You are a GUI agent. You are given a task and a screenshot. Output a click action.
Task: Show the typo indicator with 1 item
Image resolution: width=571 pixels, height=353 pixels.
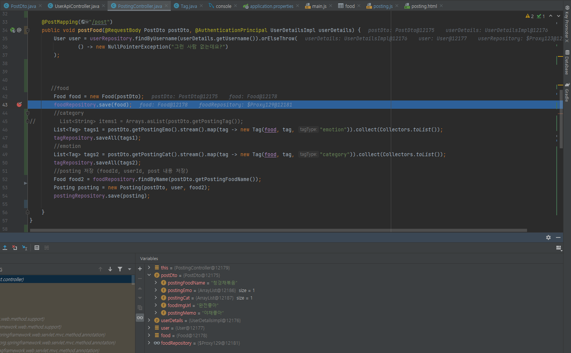[x=541, y=16]
